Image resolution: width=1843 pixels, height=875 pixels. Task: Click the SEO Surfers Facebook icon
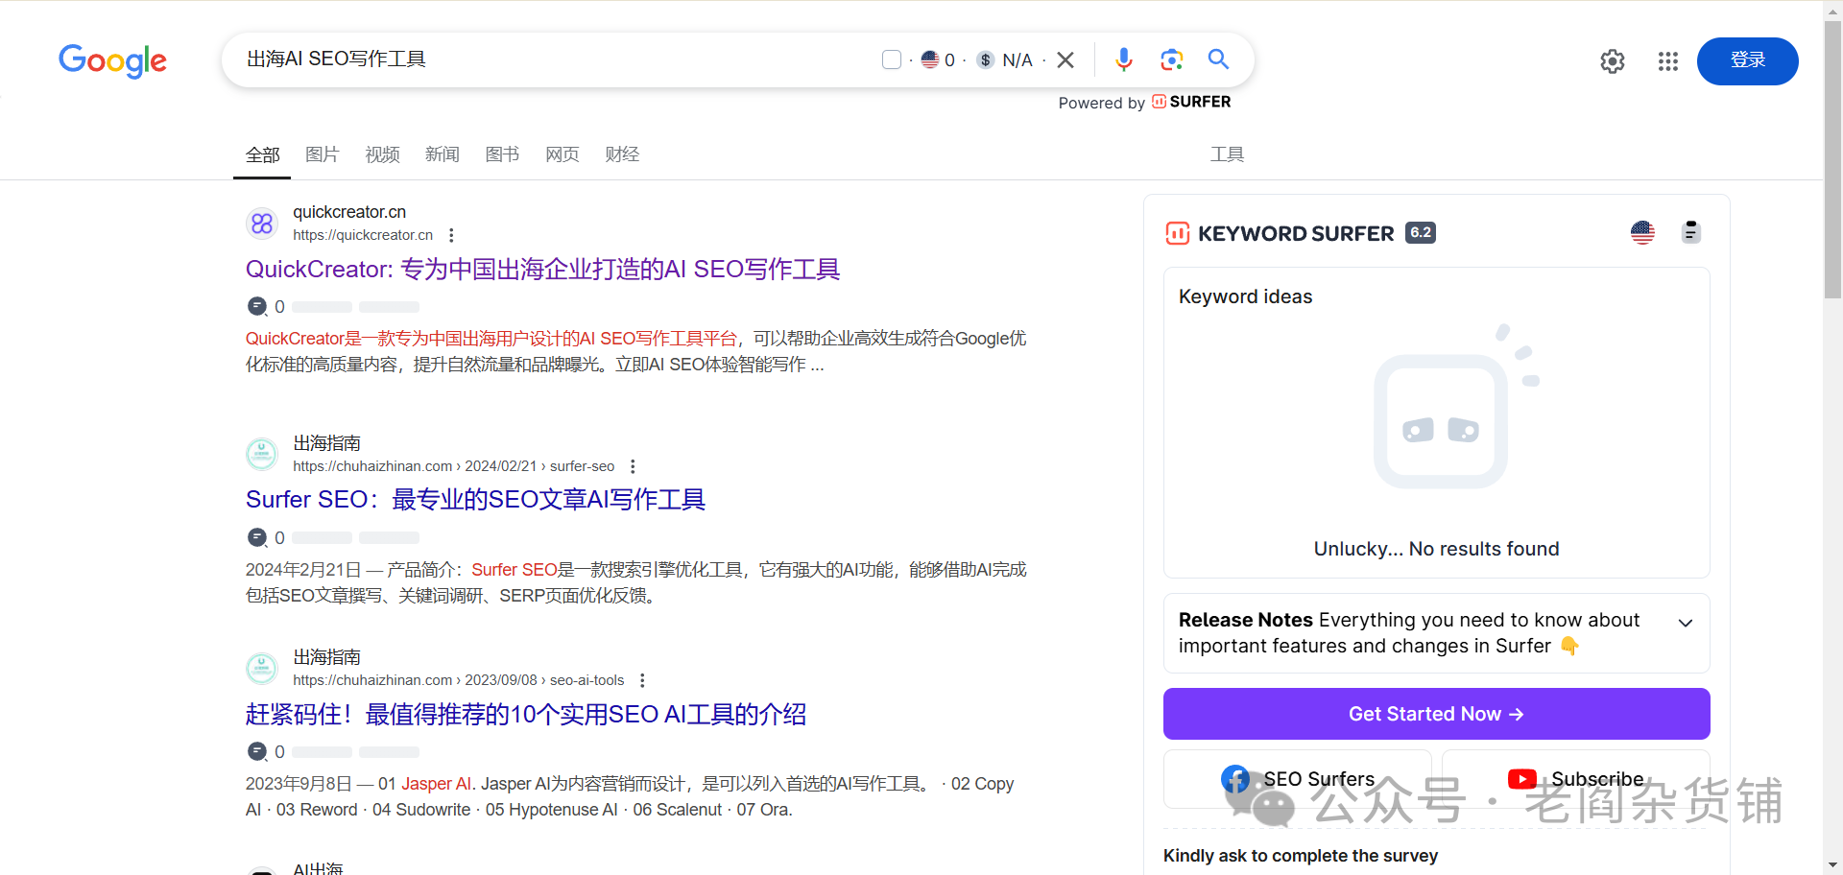click(1236, 779)
